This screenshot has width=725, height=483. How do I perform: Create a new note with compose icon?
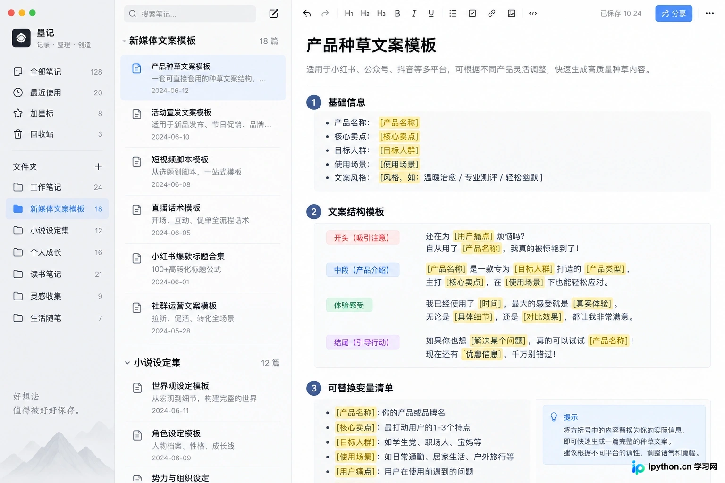(274, 14)
